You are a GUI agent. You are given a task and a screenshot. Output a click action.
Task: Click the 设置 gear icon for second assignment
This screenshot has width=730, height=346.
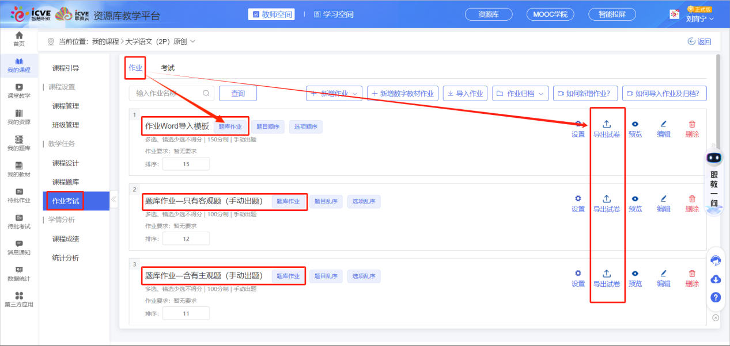(578, 199)
